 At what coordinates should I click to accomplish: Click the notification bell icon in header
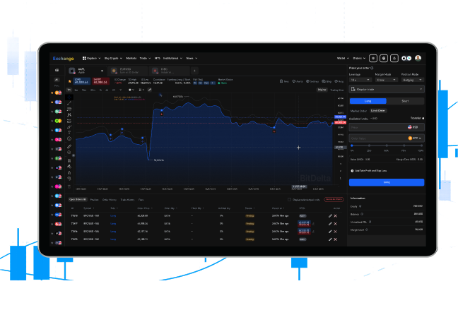[394, 59]
